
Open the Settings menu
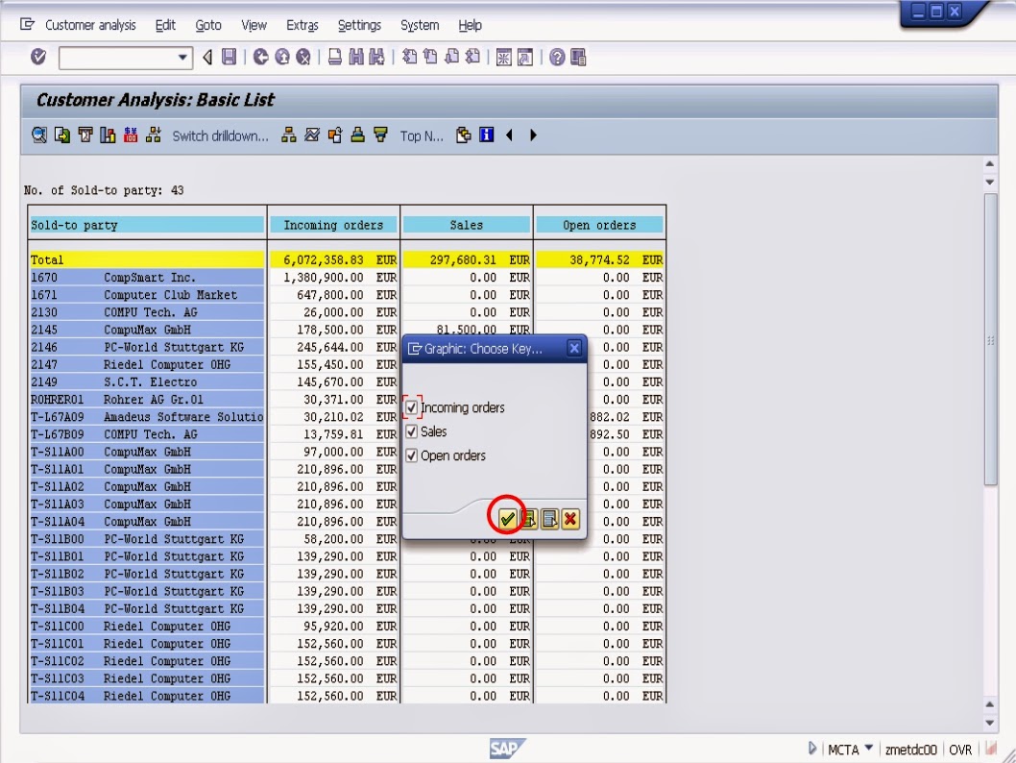[359, 25]
